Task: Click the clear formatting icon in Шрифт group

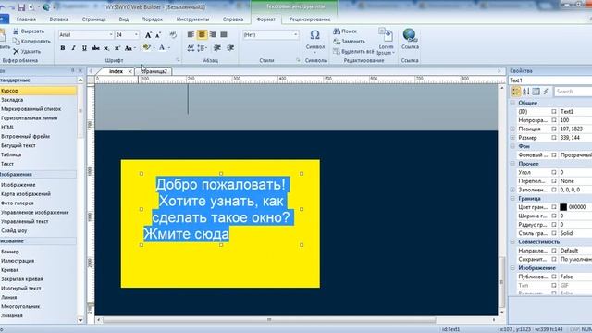Action: point(173,35)
